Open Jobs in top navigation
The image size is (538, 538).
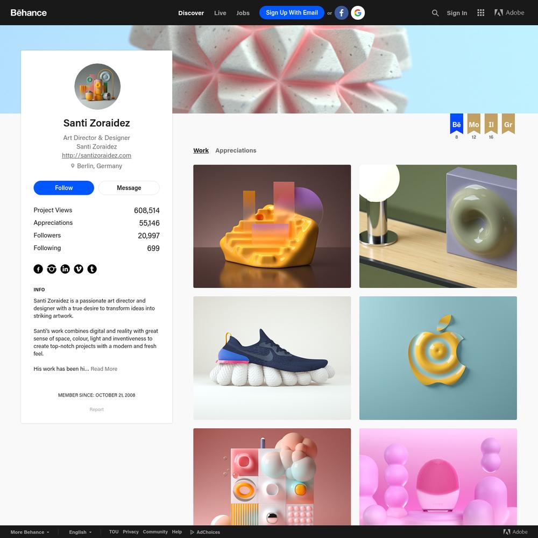[x=243, y=13]
